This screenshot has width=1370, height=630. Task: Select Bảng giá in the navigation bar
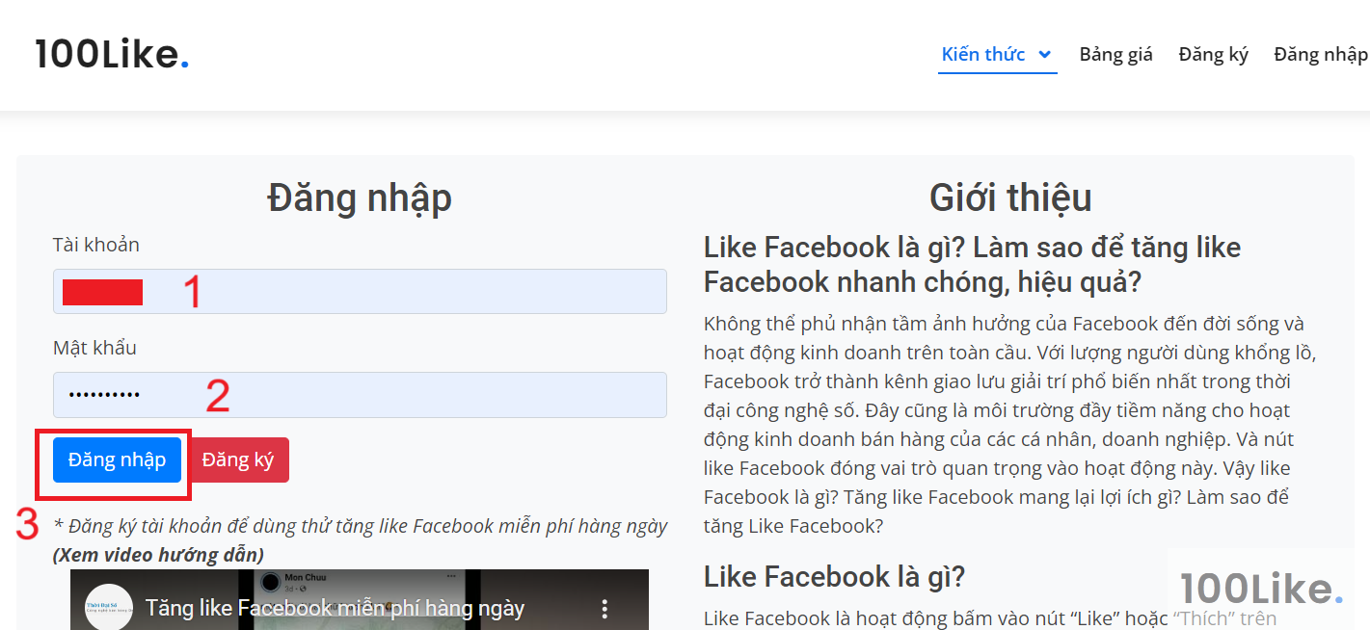(x=1115, y=54)
